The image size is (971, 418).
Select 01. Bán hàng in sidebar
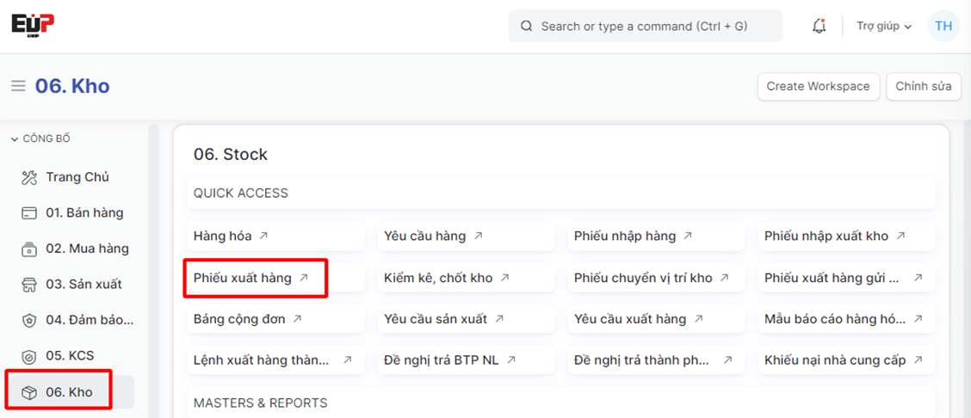click(x=83, y=213)
